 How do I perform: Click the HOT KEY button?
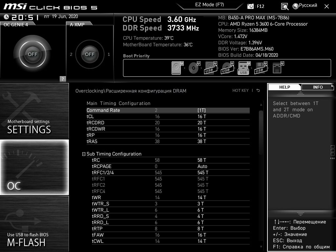(241, 91)
